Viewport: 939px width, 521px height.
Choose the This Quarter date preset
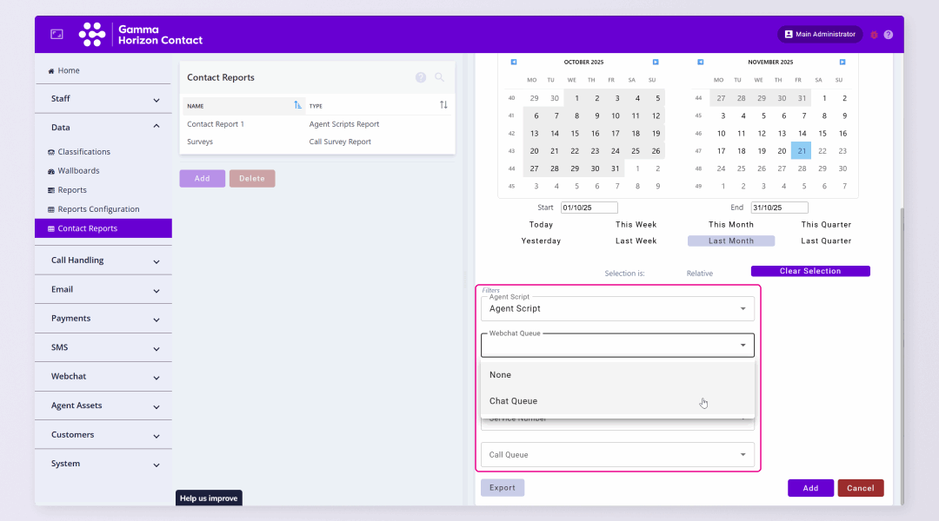coord(826,225)
